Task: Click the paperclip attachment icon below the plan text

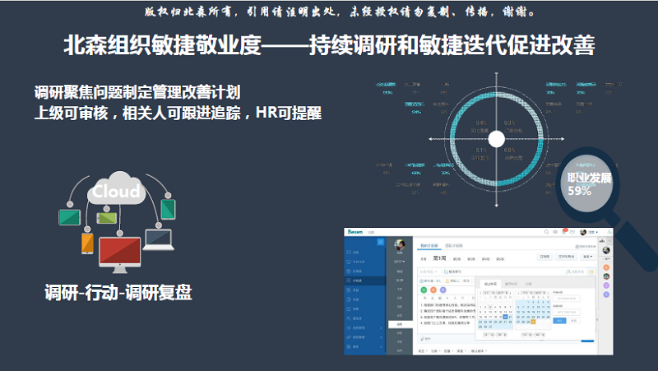Action: click(x=422, y=339)
